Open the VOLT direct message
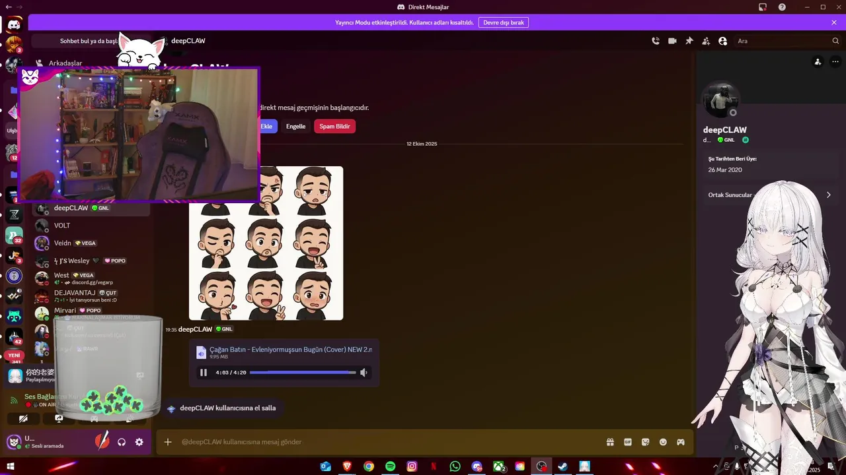 91,226
